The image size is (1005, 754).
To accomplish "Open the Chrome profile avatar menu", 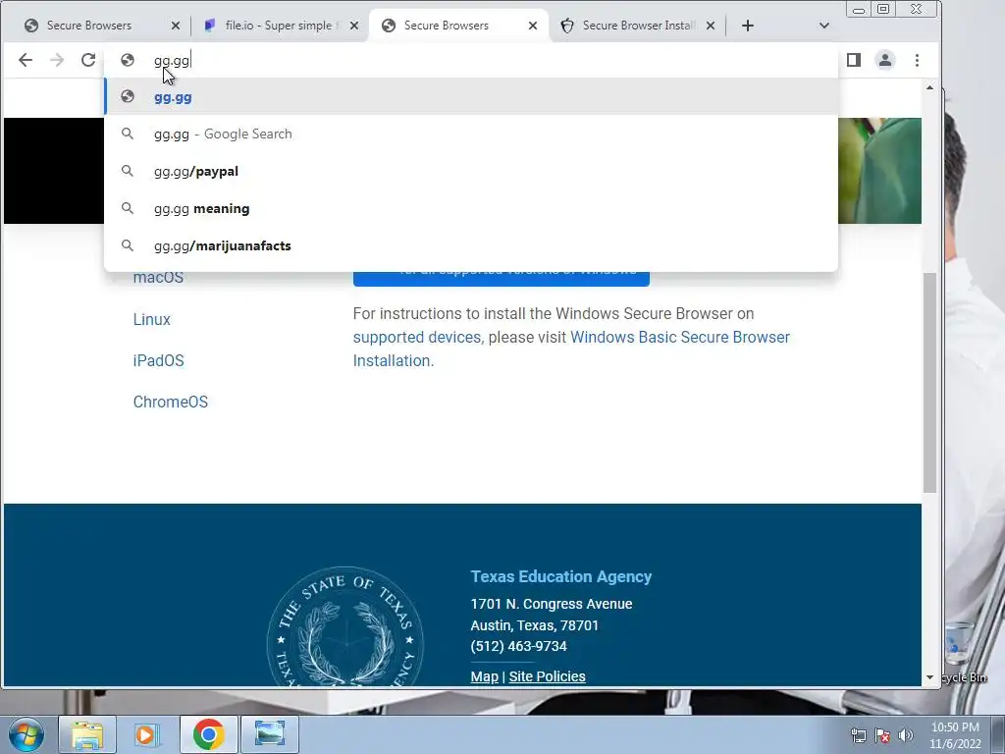I will (x=885, y=60).
